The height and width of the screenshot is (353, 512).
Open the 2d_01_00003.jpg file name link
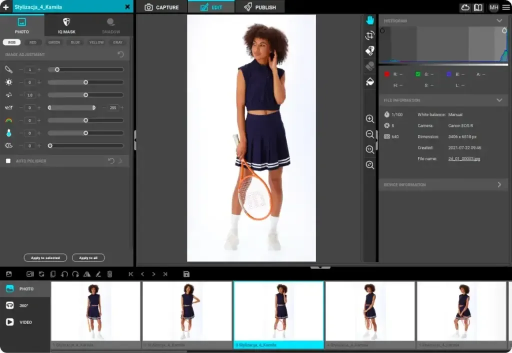click(464, 158)
